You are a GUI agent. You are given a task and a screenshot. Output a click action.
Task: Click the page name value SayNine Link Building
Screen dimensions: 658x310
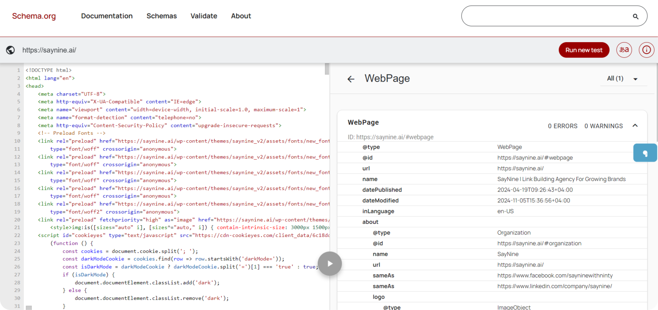pyautogui.click(x=561, y=179)
